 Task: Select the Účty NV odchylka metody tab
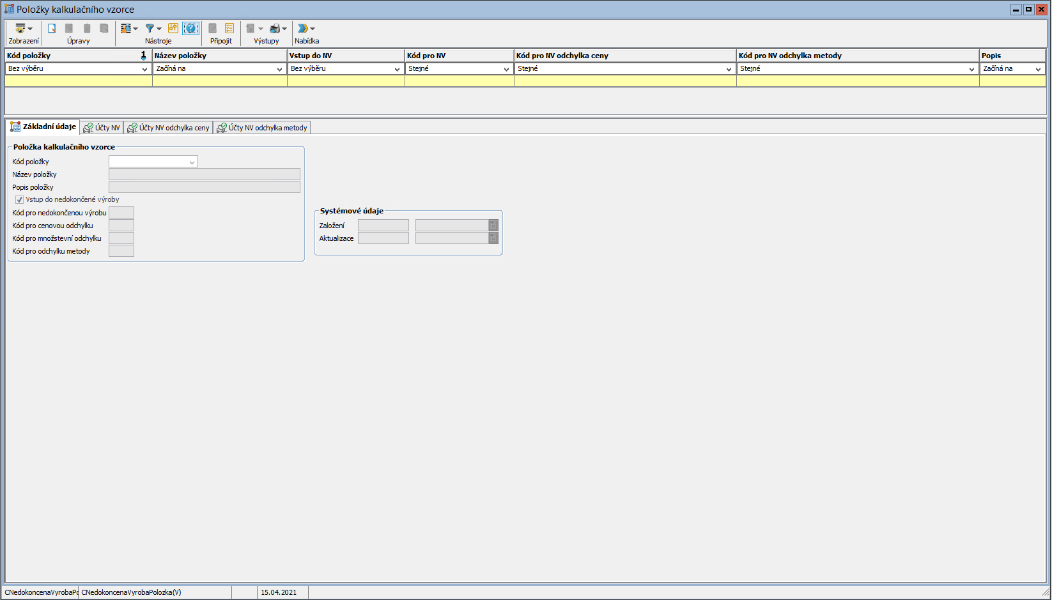coord(262,128)
